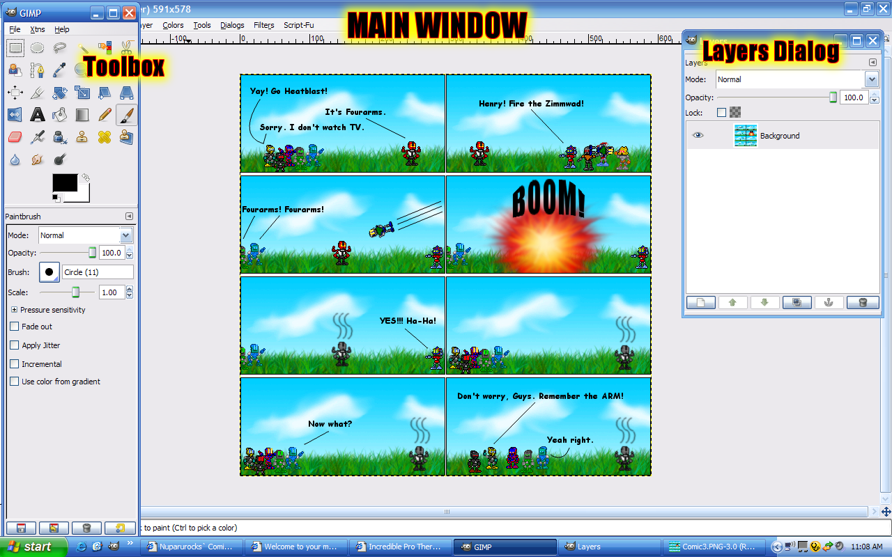Open the Paintbrush Mode dropdown
Screen dimensions: 892x557
tap(85, 235)
